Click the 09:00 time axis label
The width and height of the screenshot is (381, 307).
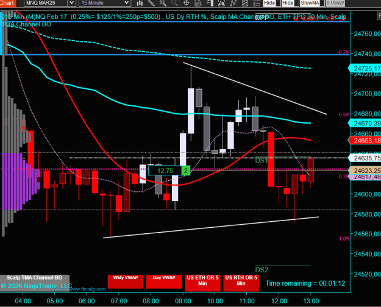tap(183, 301)
